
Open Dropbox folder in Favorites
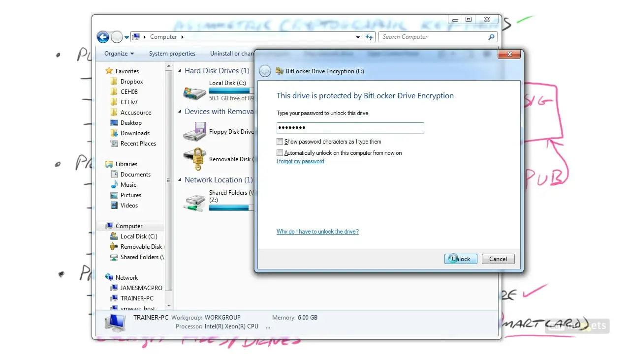[x=131, y=82]
